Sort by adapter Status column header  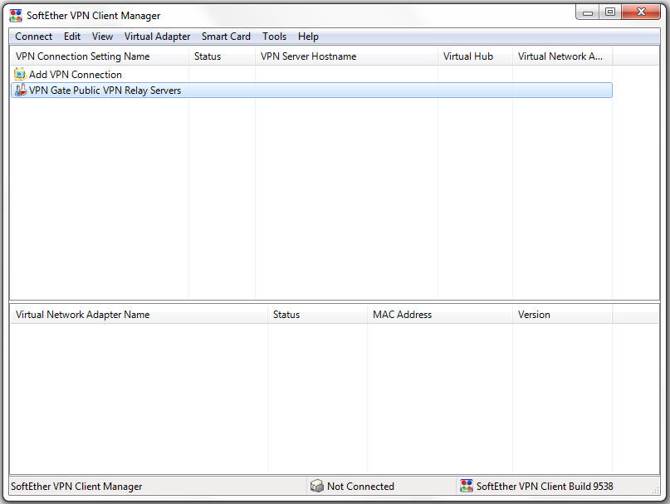pyautogui.click(x=317, y=314)
